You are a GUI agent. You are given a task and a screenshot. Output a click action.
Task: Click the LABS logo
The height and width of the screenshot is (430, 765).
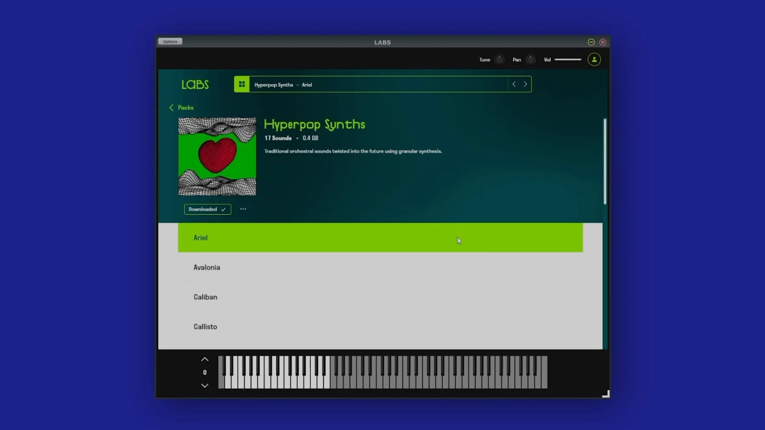[195, 84]
